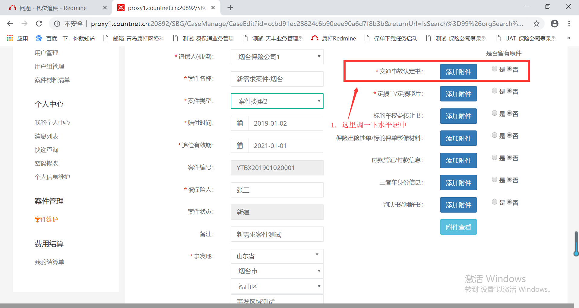The height and width of the screenshot is (308, 579).
Task: Open 用户管理 in the sidebar
Action: [x=46, y=53]
